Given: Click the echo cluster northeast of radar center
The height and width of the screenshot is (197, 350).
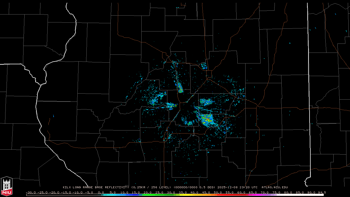Looking at the screenshot, I should pyautogui.click(x=206, y=102).
